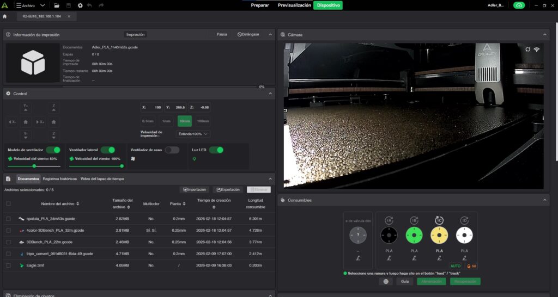Open the Velocidad de impresión dropdown
Viewport: 558px width, 297px height.
point(193,134)
